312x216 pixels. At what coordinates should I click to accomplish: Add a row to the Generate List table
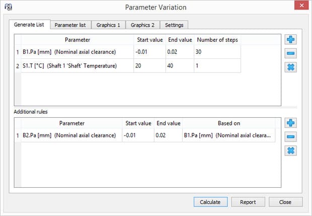point(290,40)
